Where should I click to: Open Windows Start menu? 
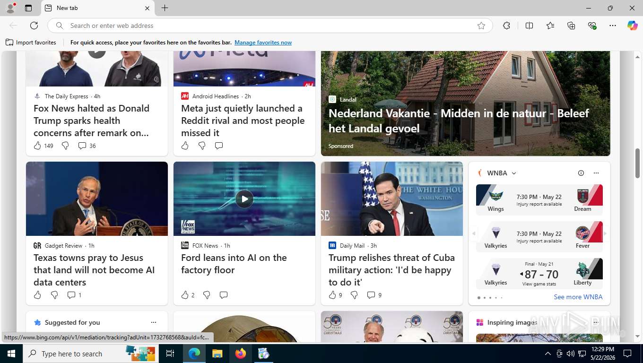11,354
